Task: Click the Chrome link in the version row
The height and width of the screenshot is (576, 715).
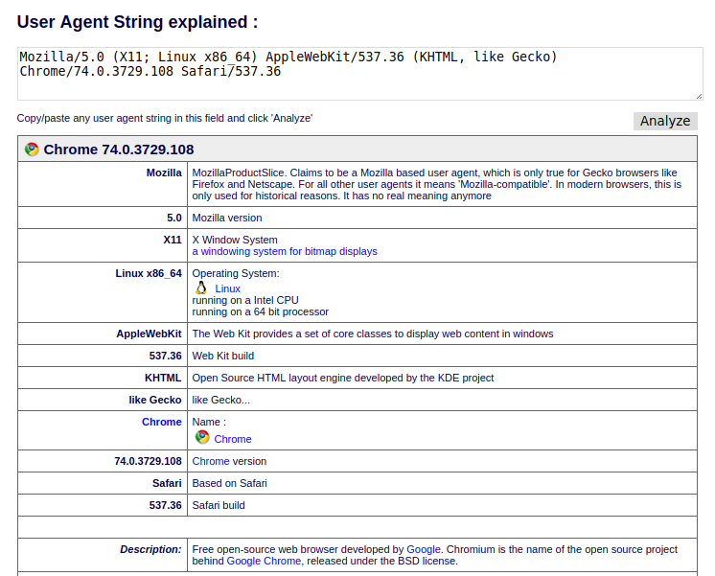Action: (x=211, y=461)
